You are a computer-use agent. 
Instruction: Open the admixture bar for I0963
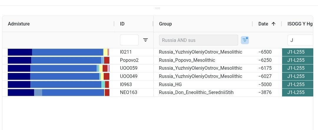[59, 84]
